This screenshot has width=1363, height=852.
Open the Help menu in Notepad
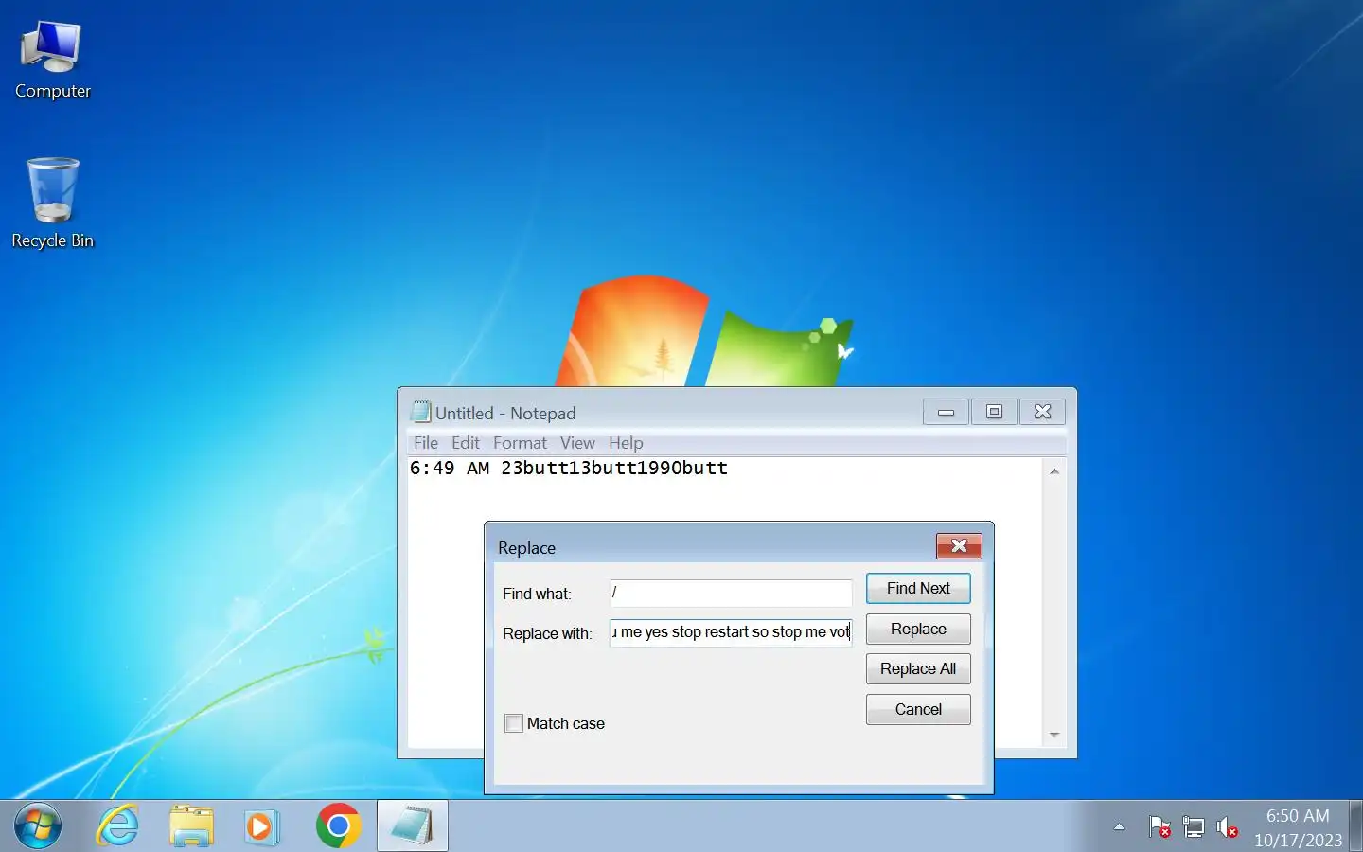coord(626,443)
